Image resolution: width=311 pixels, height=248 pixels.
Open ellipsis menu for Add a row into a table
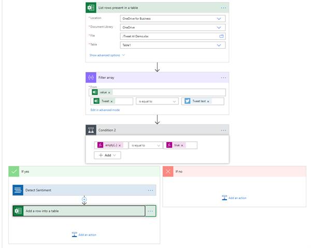[x=151, y=211]
